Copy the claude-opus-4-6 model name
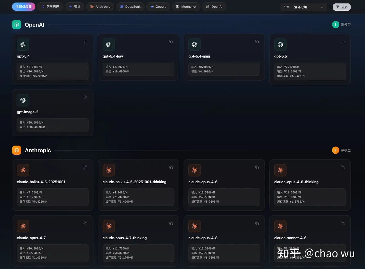Viewport: 365px width, 269px height. pos(257,167)
